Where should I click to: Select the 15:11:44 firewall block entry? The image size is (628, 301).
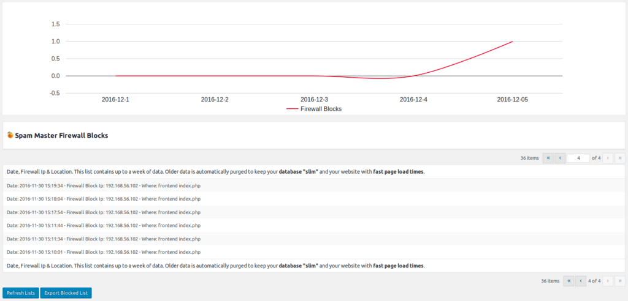103,226
